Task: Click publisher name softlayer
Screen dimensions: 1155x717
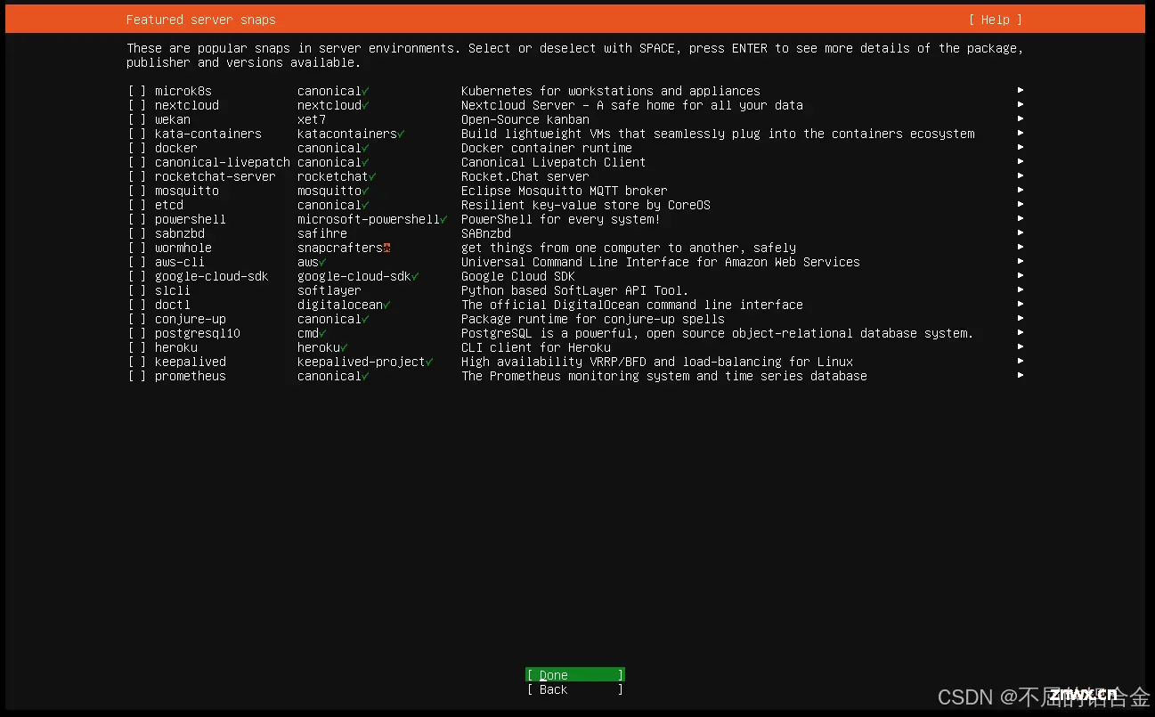Action: [x=329, y=290]
